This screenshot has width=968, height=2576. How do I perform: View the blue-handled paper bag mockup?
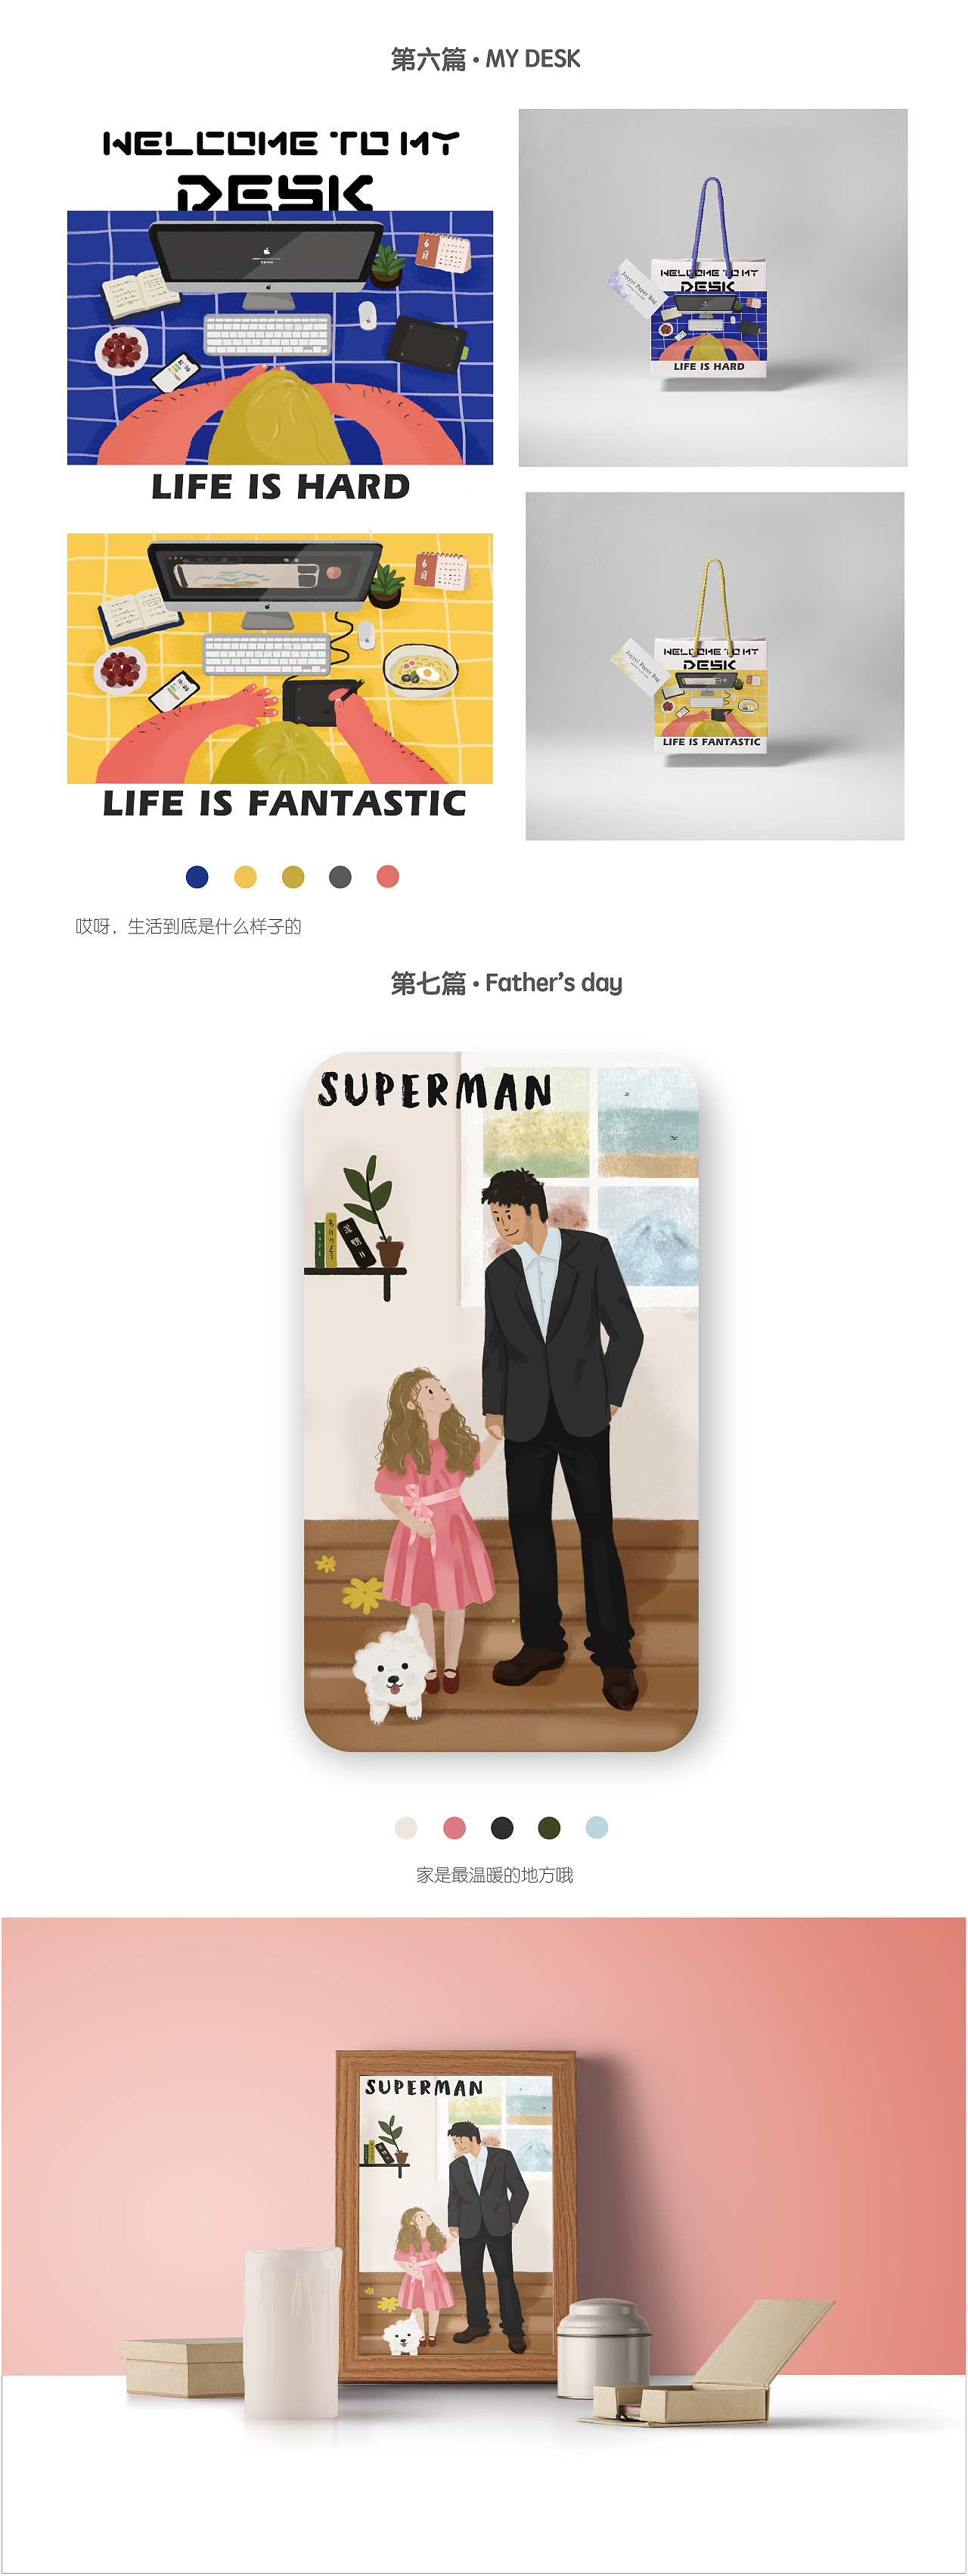713,288
